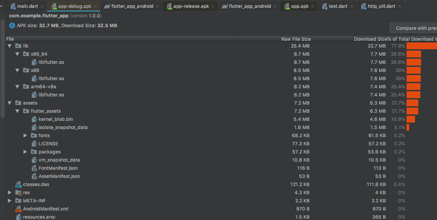
Task: Expand the fonts folder
Action: coord(25,135)
